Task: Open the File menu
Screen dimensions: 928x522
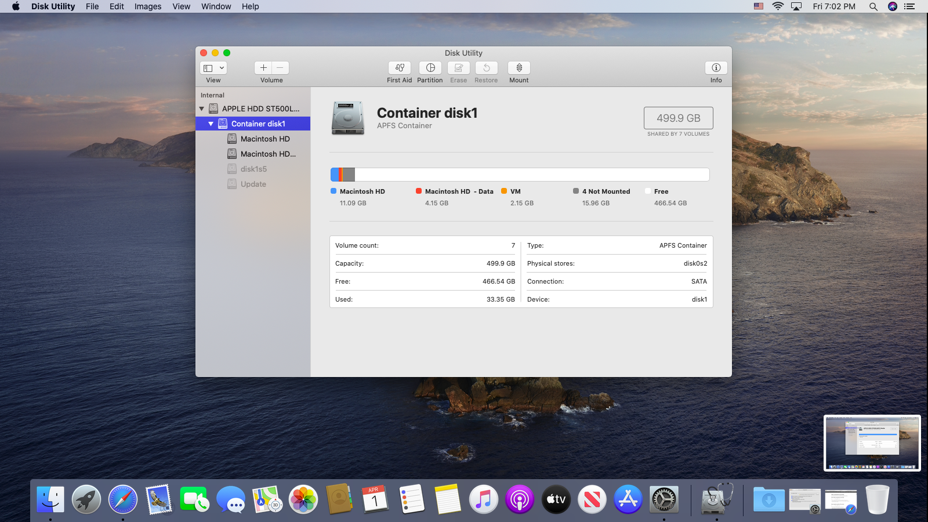Action: [x=92, y=6]
